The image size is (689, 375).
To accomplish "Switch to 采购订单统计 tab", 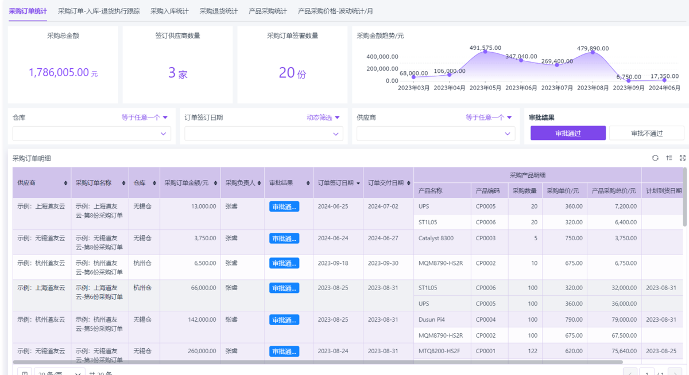I will tap(28, 11).
